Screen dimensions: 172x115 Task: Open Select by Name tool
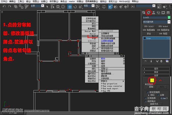(52, 7)
